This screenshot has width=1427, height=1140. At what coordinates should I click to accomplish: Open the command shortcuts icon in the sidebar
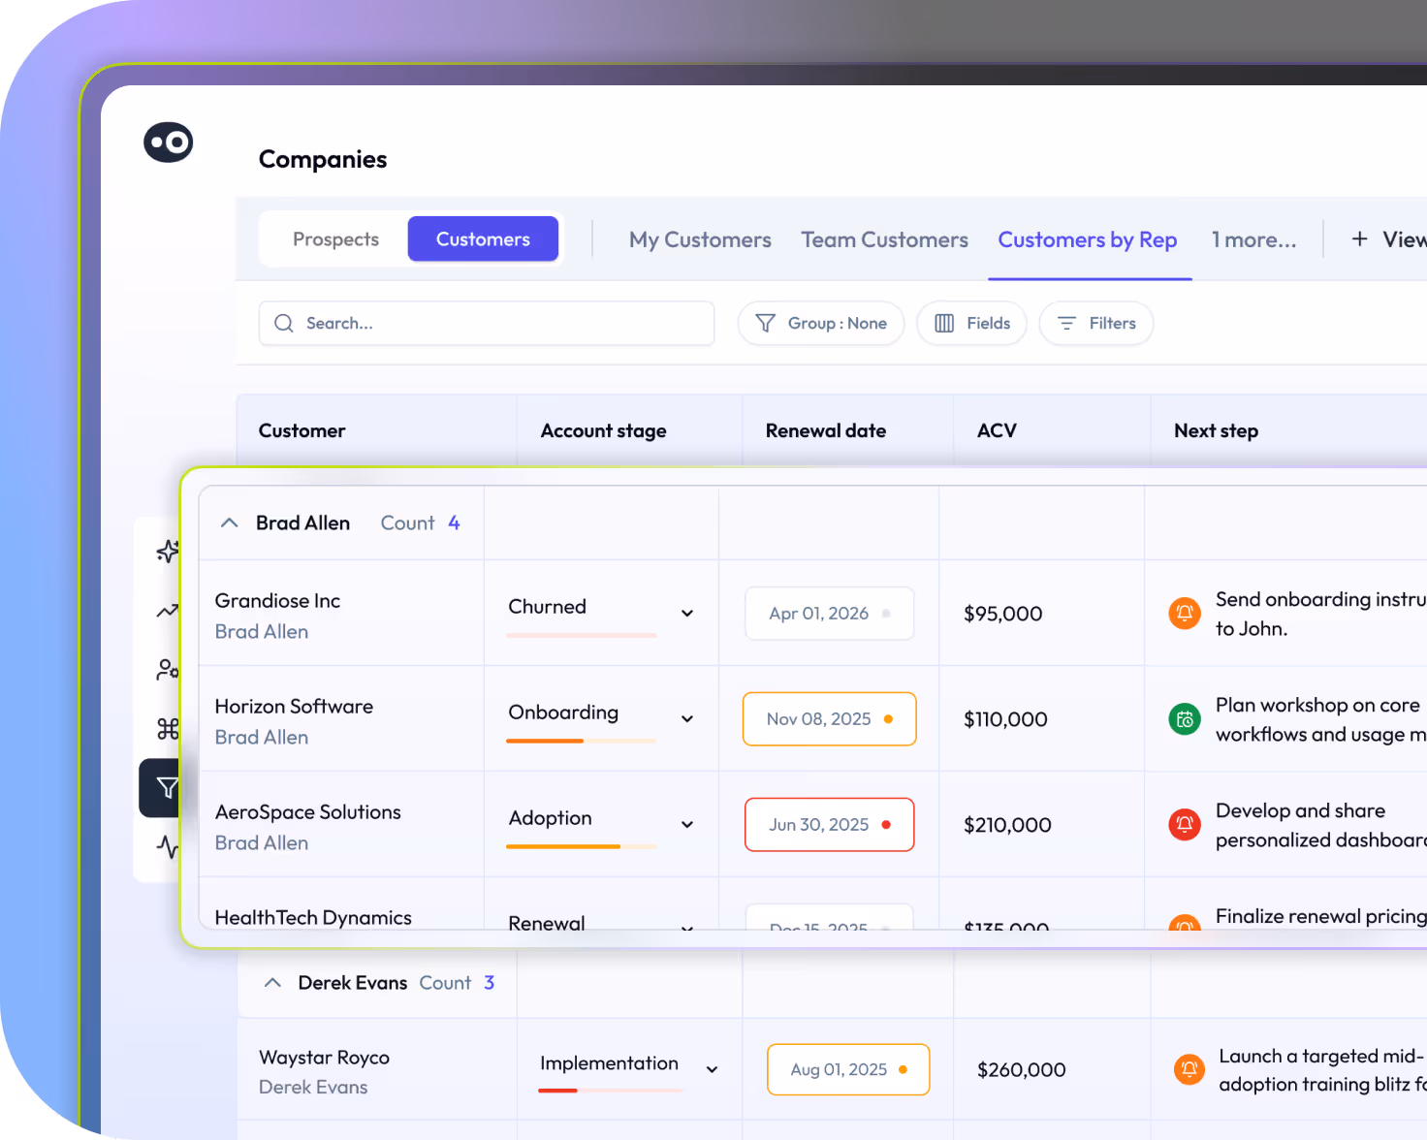[x=167, y=729]
